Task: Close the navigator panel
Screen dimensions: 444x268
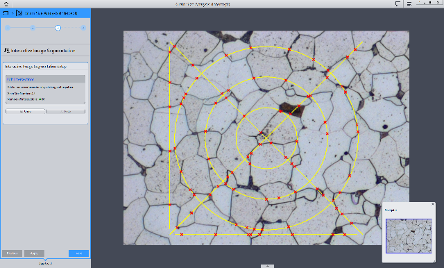Action: click(x=433, y=204)
